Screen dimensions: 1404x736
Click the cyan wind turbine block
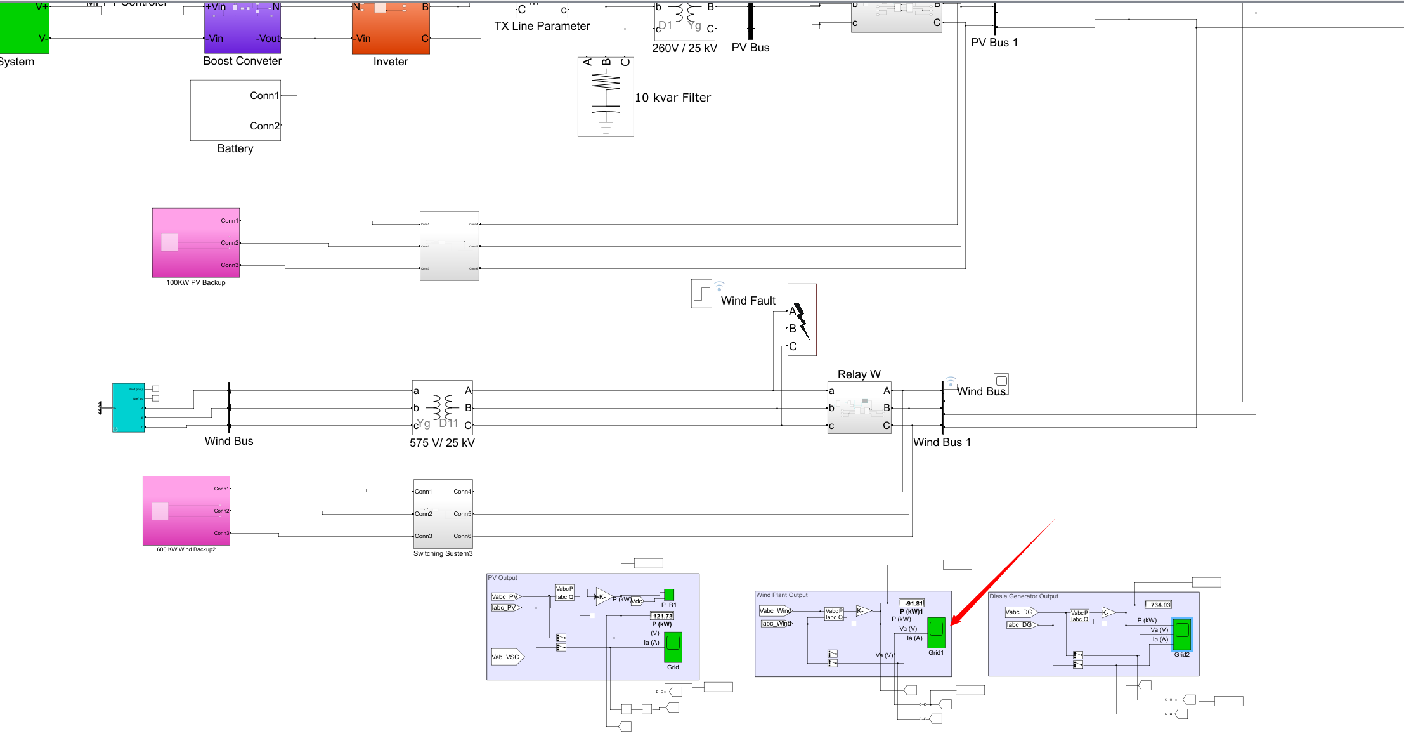pos(128,407)
